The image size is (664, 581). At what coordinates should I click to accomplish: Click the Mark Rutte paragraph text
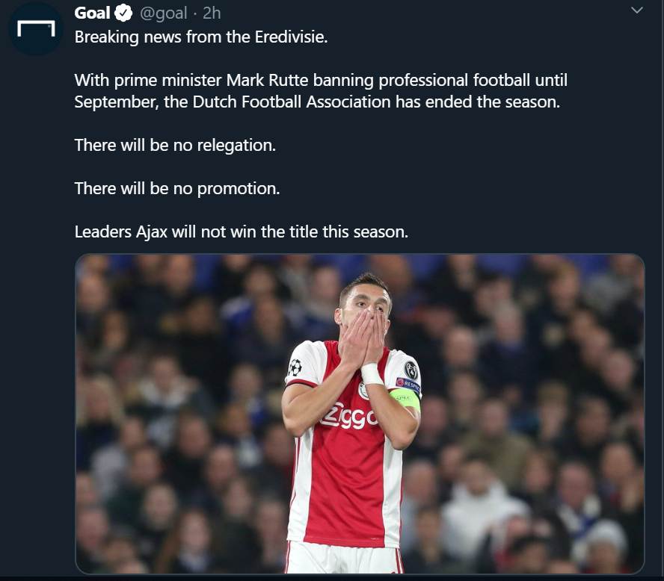click(316, 90)
